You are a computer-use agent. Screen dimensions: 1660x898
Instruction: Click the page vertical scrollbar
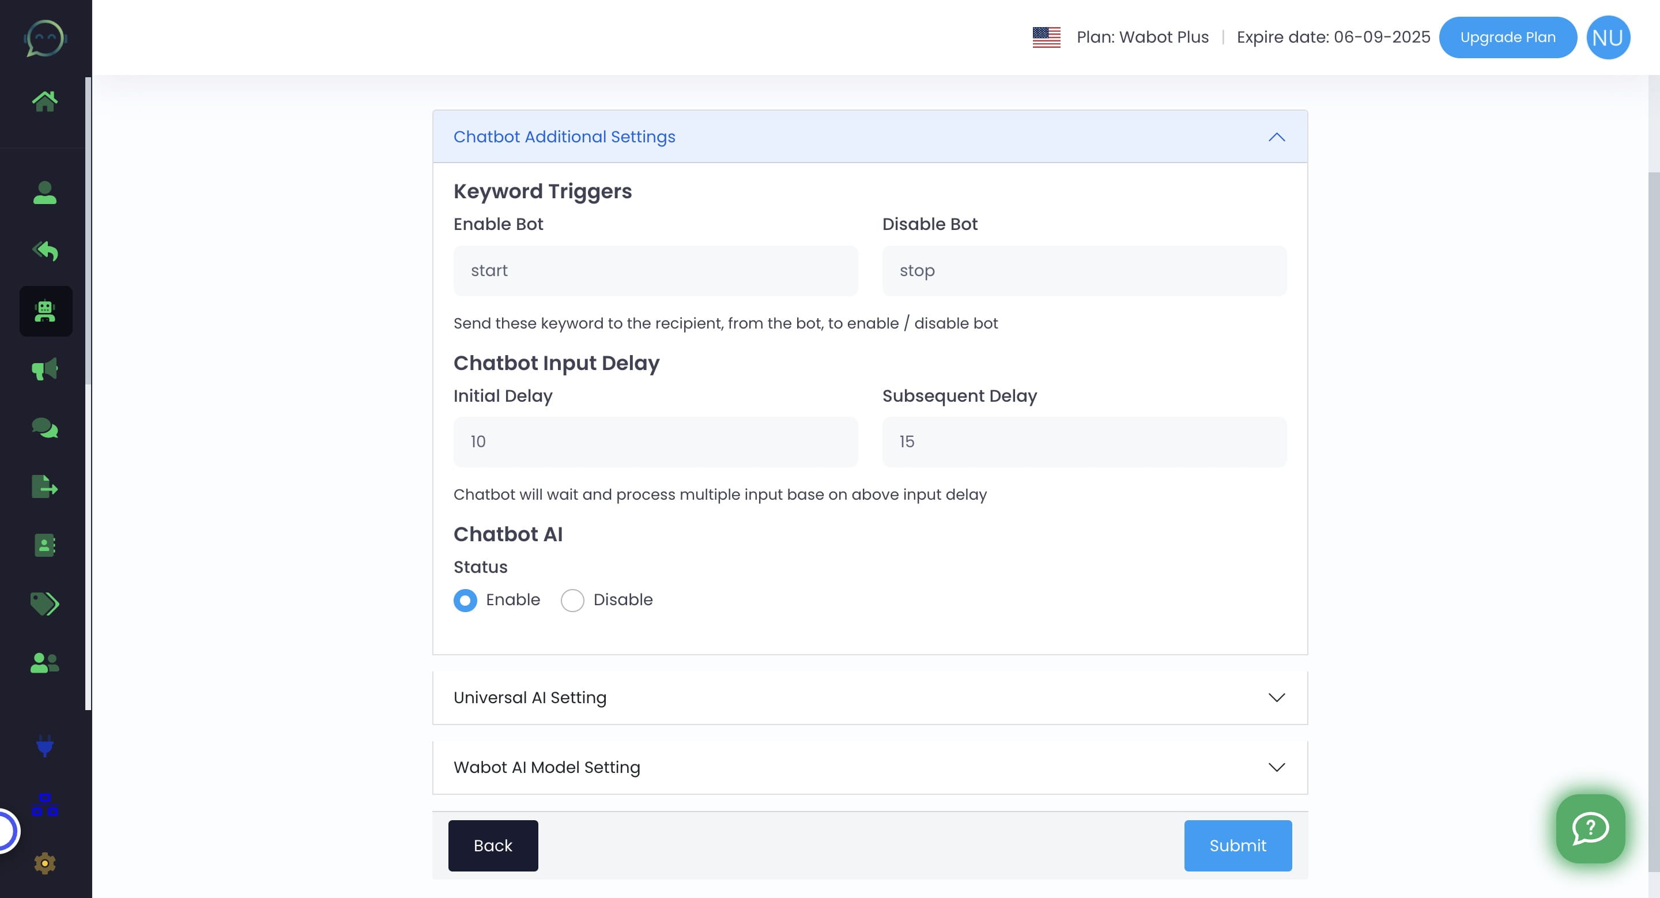click(1654, 522)
